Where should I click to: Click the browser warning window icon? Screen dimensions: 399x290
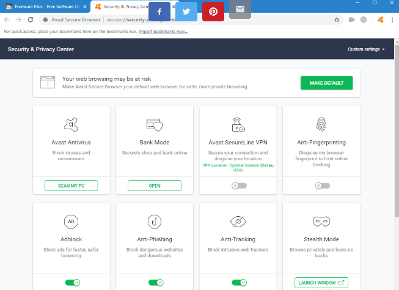point(48,82)
